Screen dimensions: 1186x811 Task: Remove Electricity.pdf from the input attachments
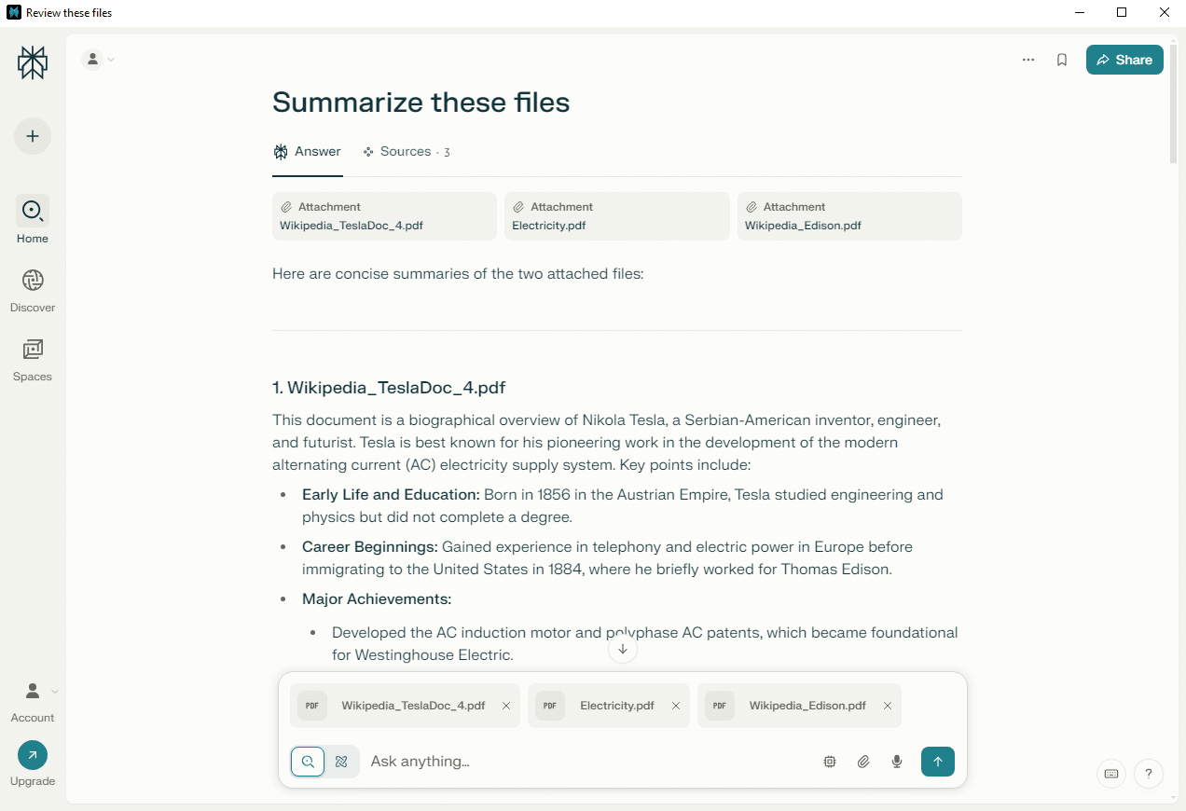click(676, 706)
